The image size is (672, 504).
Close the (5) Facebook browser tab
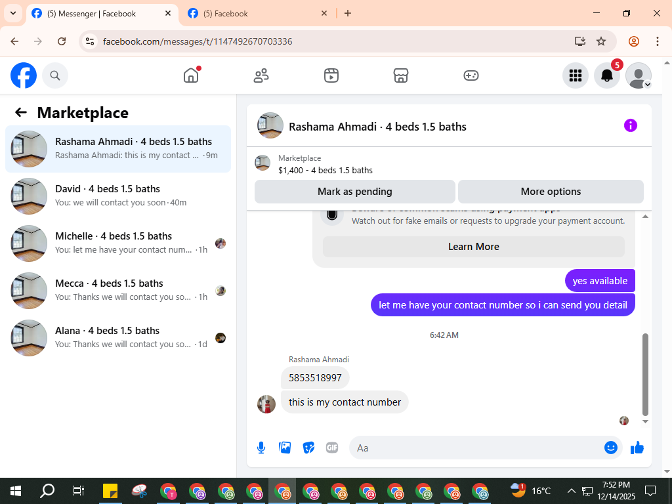point(324,13)
